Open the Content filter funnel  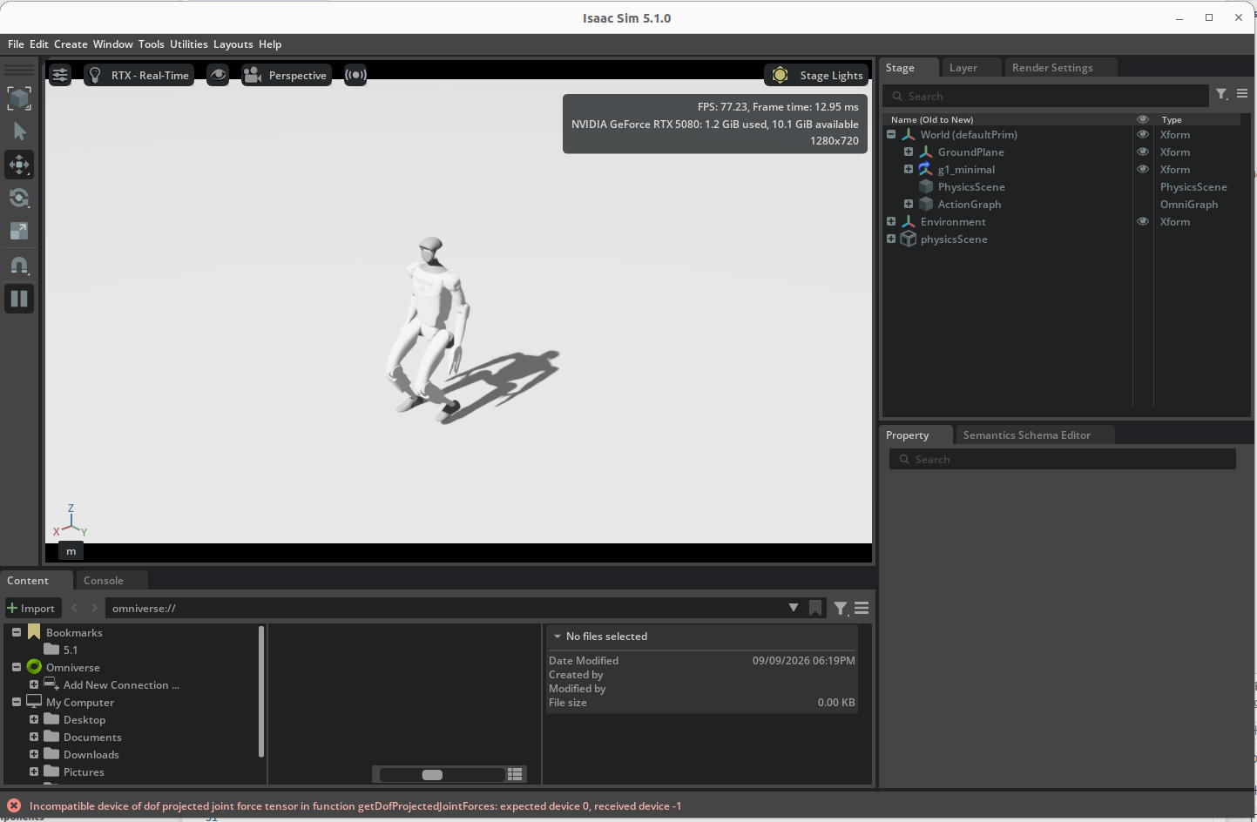841,609
